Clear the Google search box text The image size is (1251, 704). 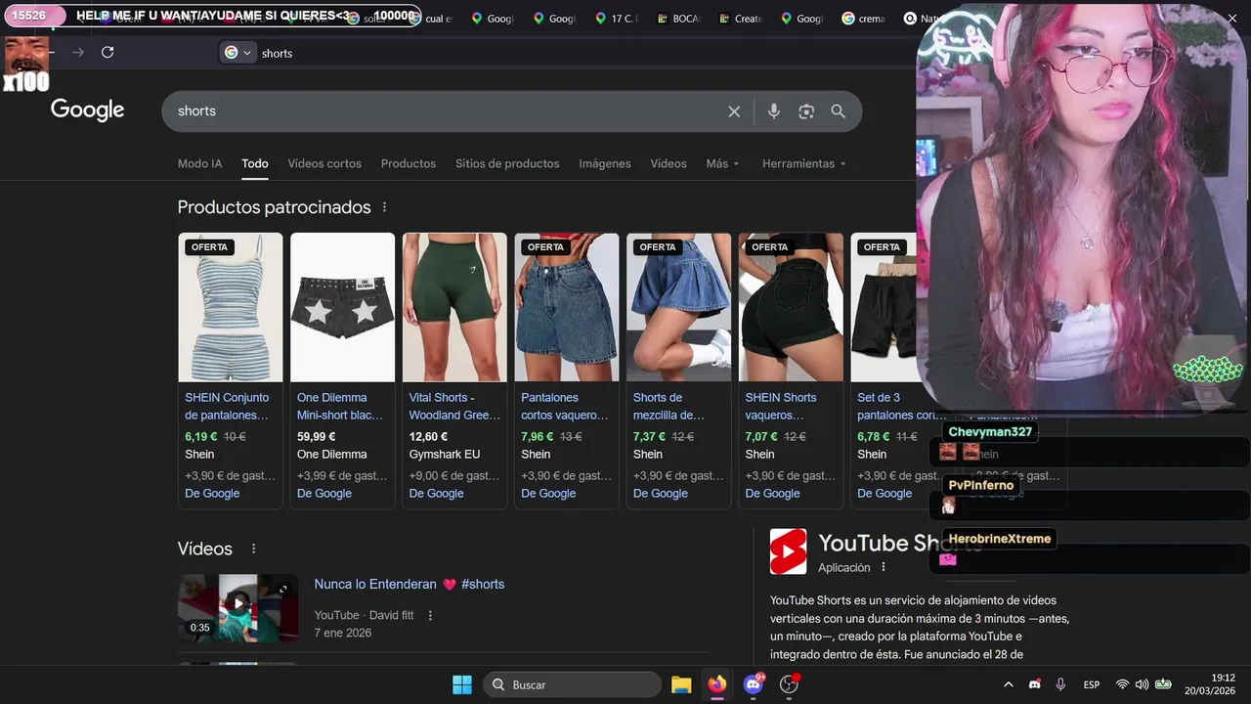pos(734,111)
